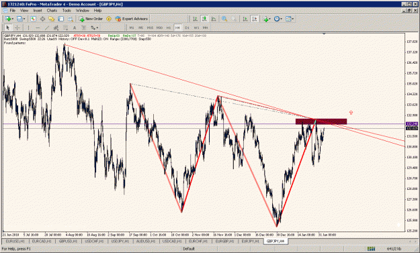Open the Strategy Tester magnifier icon
The image size is (420, 253).
click(x=70, y=19)
